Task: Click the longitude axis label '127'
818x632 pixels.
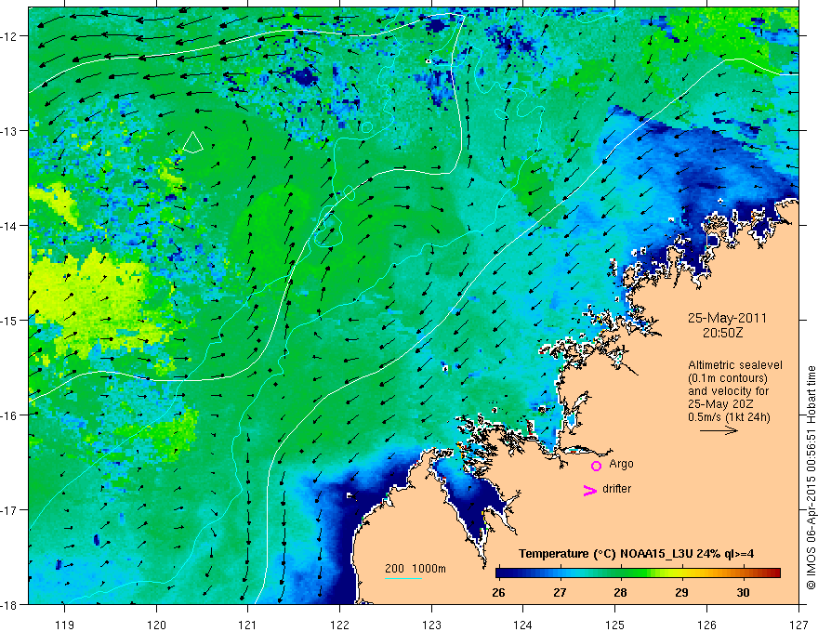Action: tap(798, 625)
